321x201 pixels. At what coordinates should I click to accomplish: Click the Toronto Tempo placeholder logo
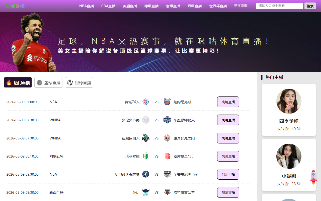pyautogui.click(x=146, y=120)
